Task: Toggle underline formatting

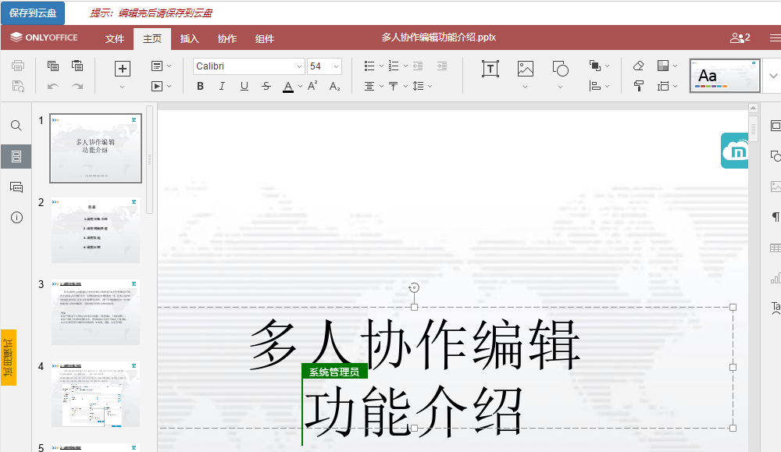Action: coord(244,86)
